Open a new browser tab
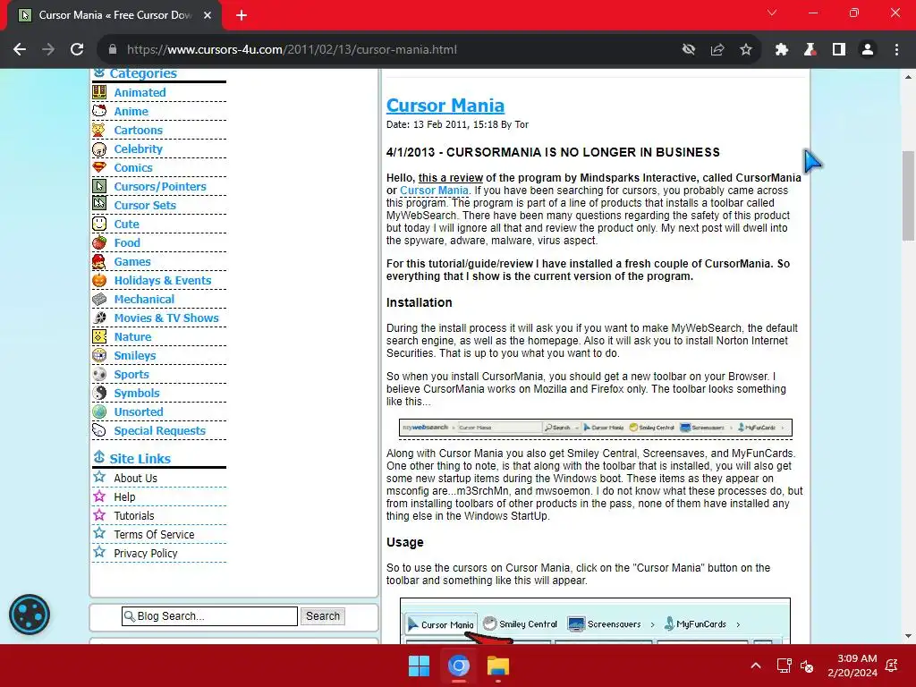The height and width of the screenshot is (687, 916). pos(242,15)
